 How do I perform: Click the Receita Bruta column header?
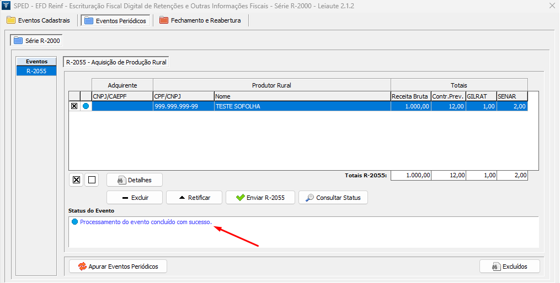point(410,96)
